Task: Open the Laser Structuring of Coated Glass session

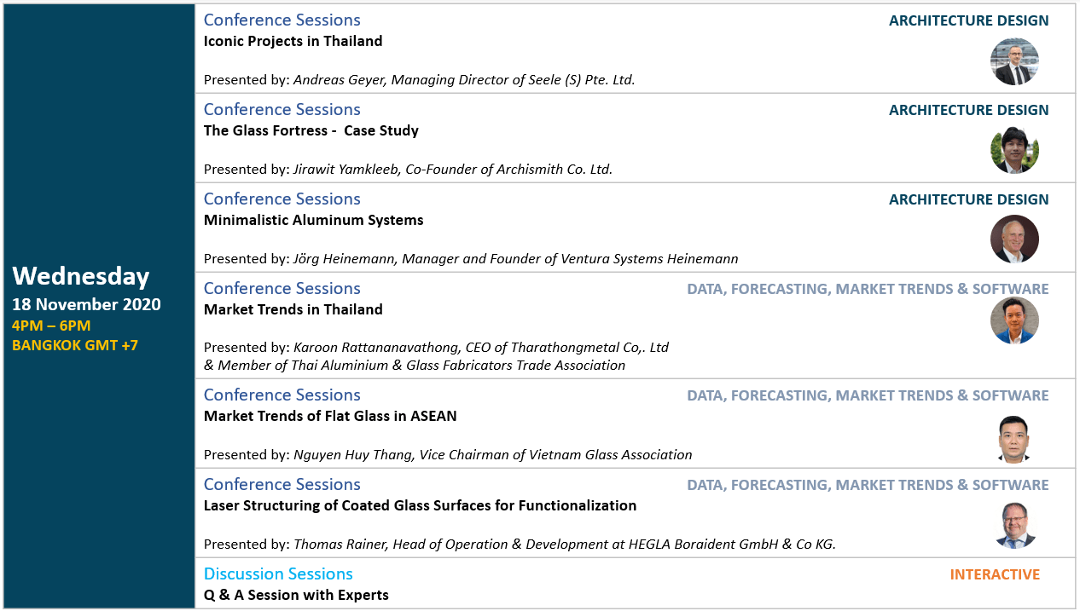Action: point(420,505)
